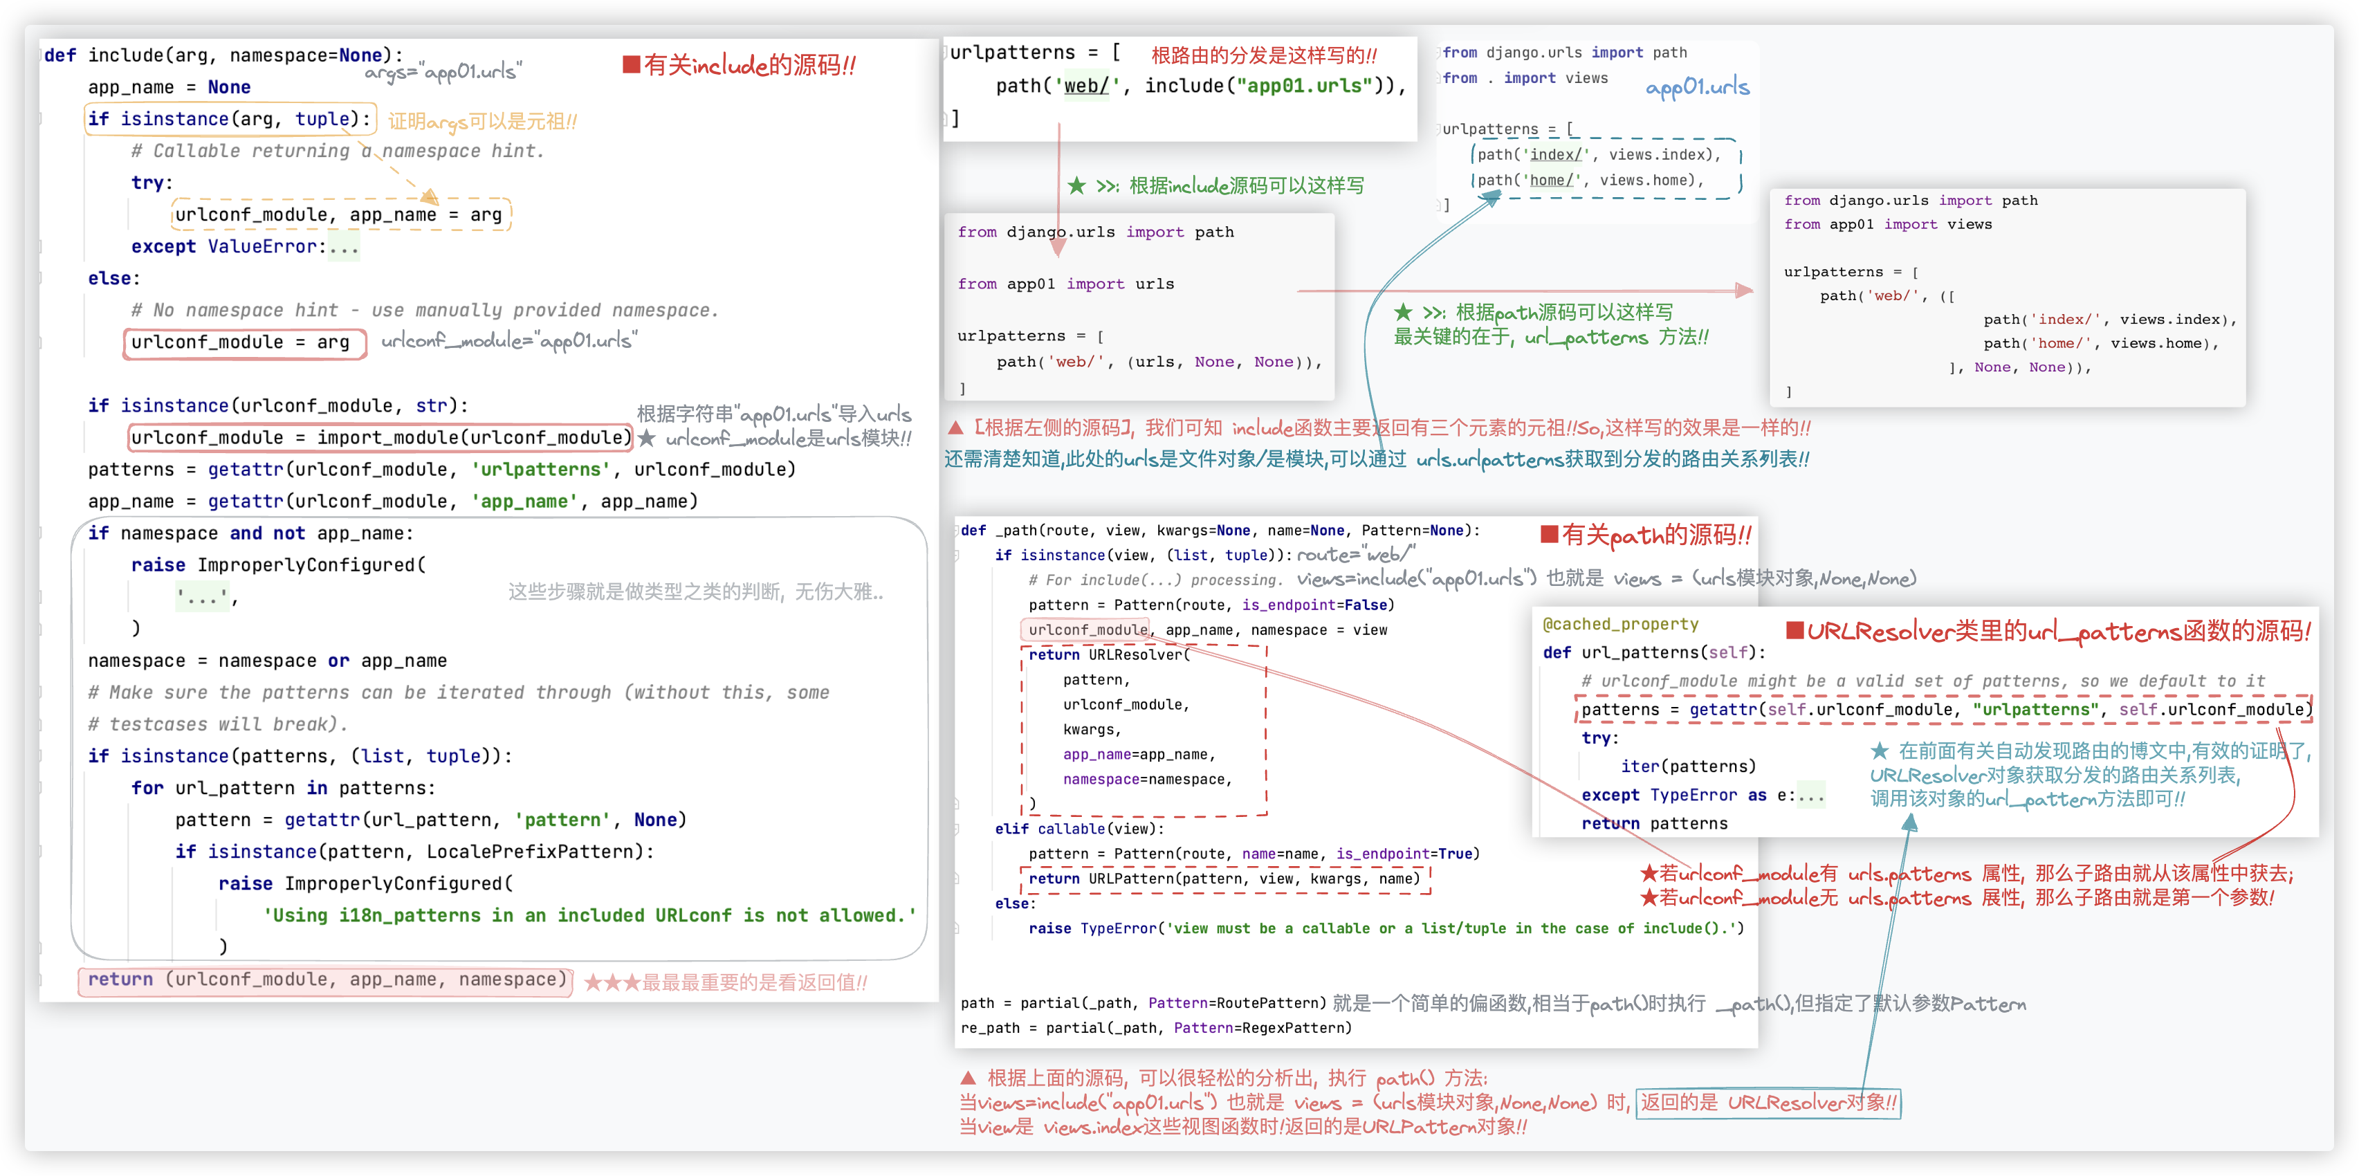Click red square before '有关include的源码' heading
Screen dimensions: 2359x1176
(x=630, y=65)
